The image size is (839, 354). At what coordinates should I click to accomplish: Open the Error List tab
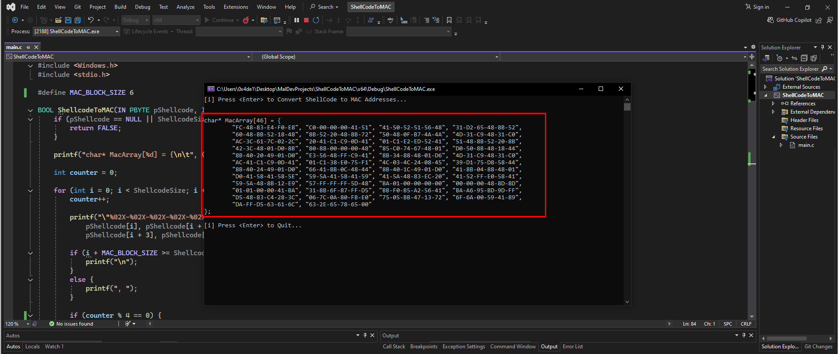click(572, 347)
